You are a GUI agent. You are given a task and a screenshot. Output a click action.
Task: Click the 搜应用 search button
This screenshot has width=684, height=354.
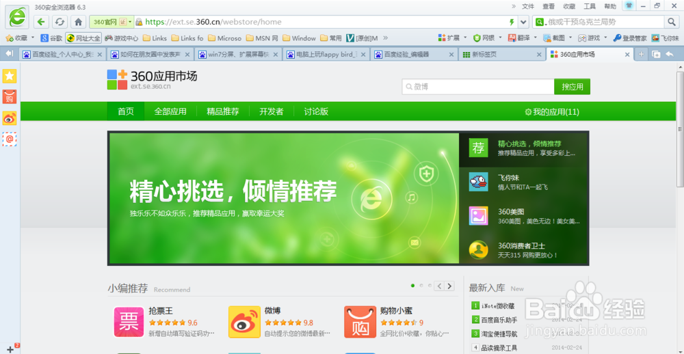pyautogui.click(x=573, y=87)
